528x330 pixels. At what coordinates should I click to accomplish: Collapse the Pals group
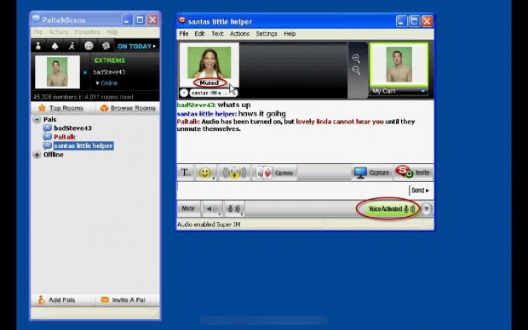[37, 119]
